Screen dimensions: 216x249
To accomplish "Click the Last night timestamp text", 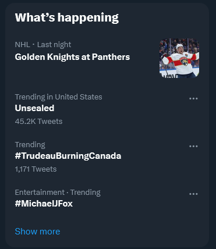I will click(54, 45).
